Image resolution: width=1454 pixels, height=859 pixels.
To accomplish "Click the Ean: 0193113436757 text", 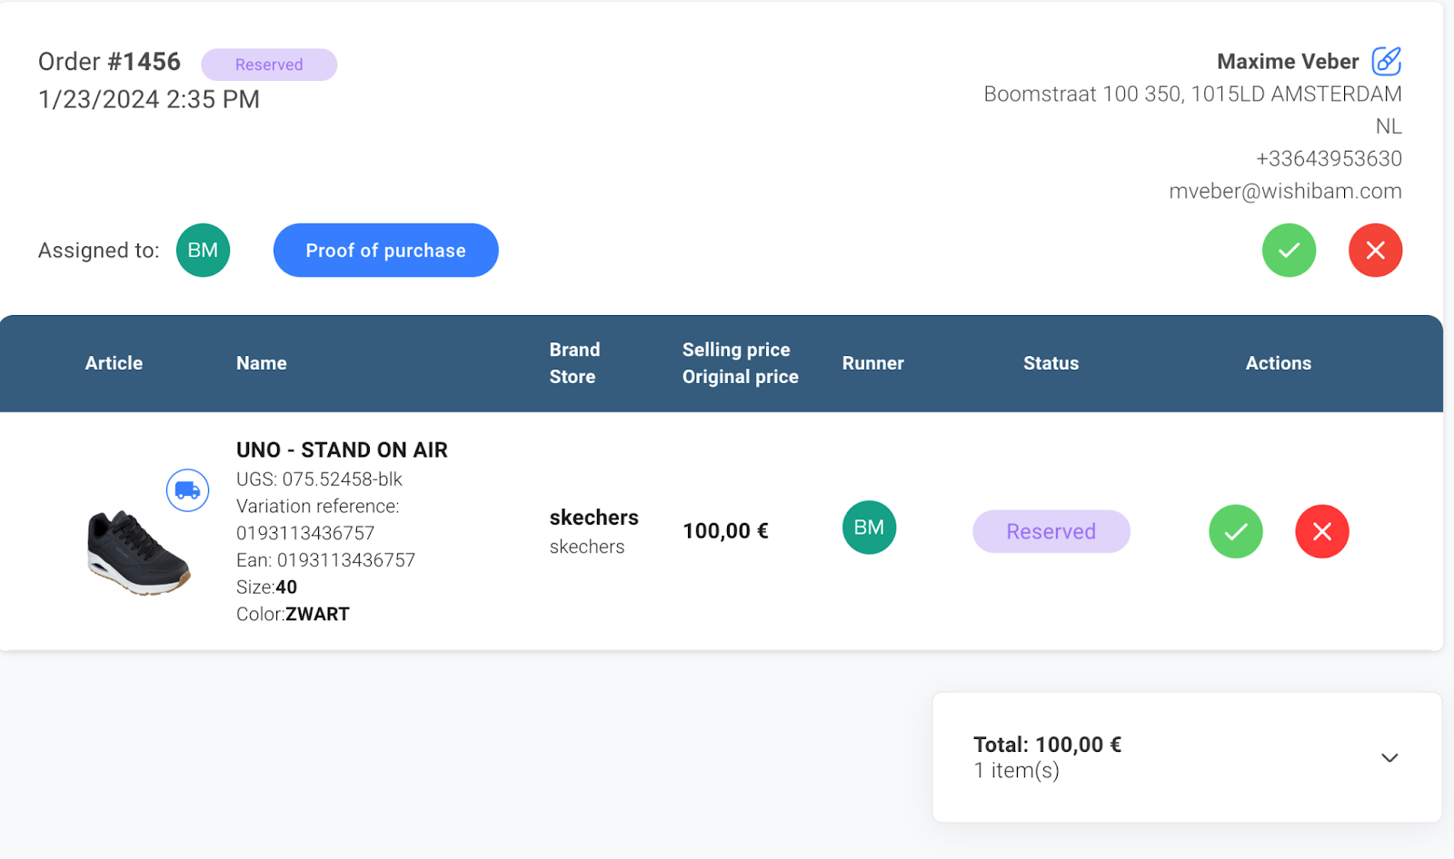I will pos(325,560).
